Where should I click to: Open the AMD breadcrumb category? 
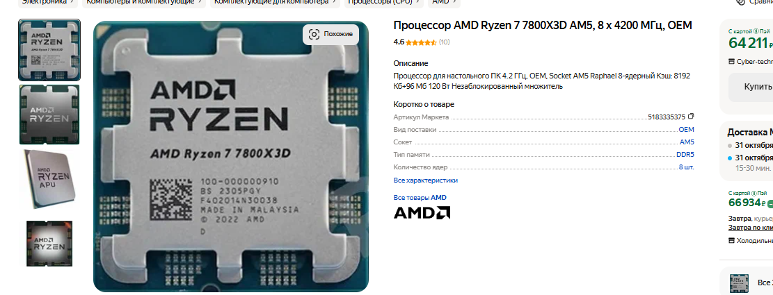444,2
